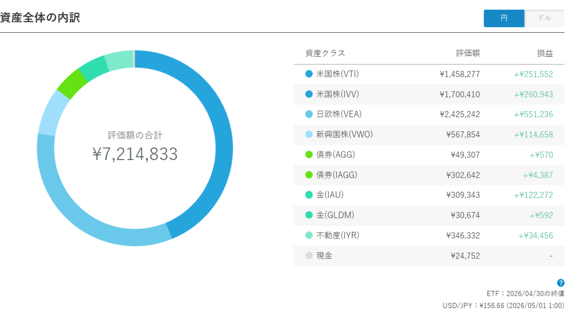Click the blue question mark help icon
Viewport: 571px width, 314px height.
click(561, 283)
